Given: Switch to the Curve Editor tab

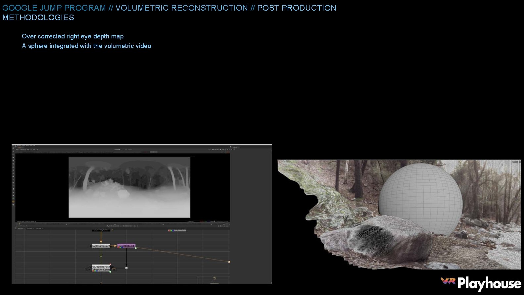Looking at the screenshot, I should (x=30, y=228).
